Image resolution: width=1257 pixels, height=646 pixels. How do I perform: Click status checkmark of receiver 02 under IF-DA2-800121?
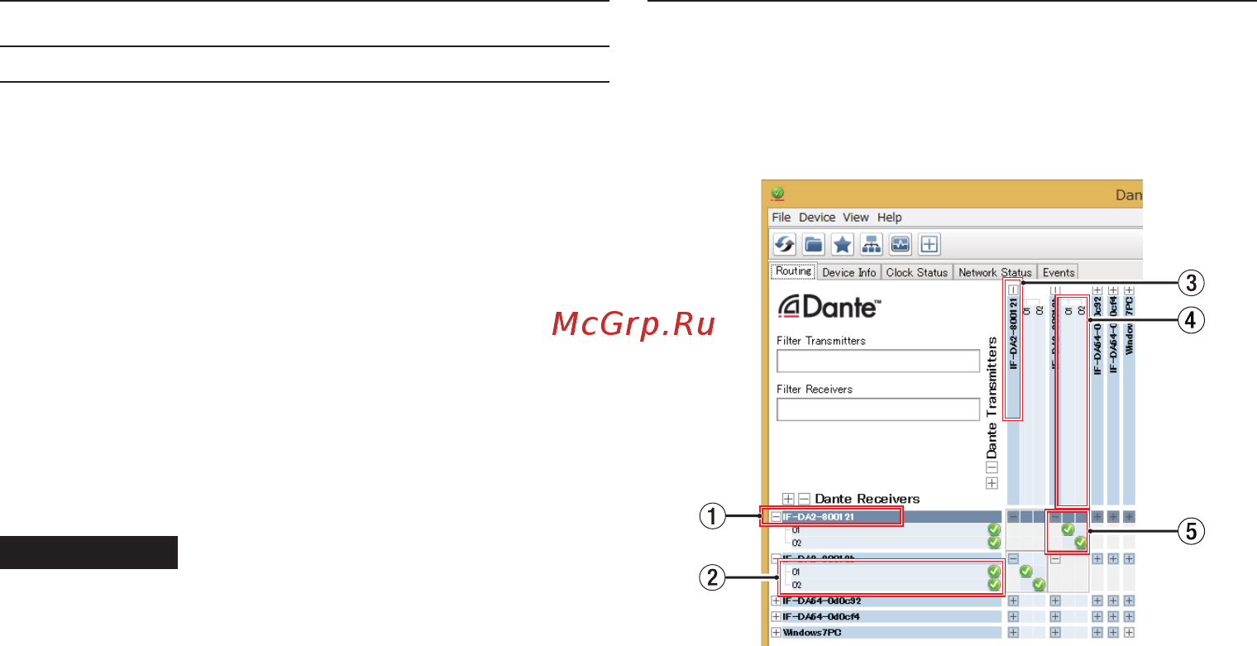pyautogui.click(x=994, y=543)
